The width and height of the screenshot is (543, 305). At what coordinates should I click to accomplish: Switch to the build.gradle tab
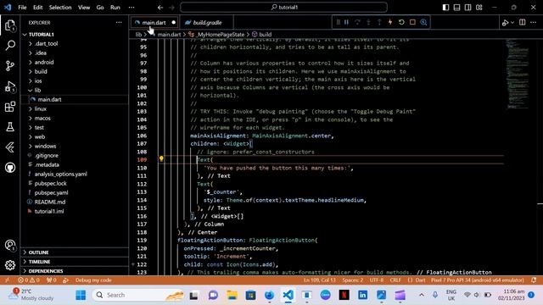click(207, 23)
